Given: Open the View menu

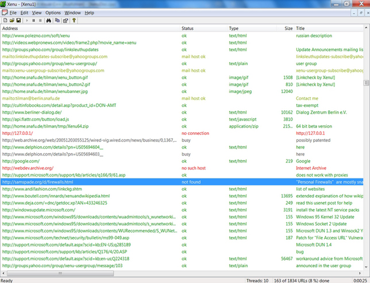Looking at the screenshot, I should pos(37,13).
